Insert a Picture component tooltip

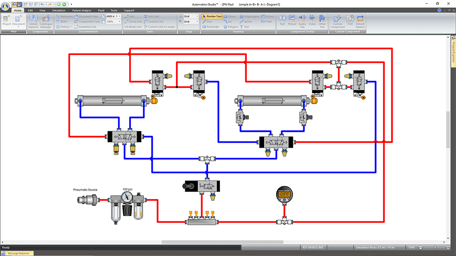pyautogui.click(x=292, y=20)
